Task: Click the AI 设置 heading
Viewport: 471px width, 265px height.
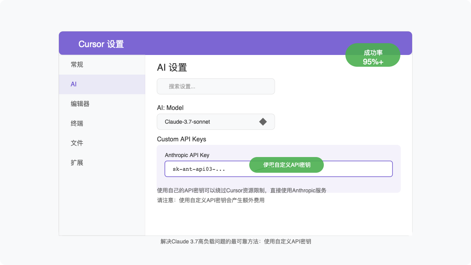Action: (172, 68)
